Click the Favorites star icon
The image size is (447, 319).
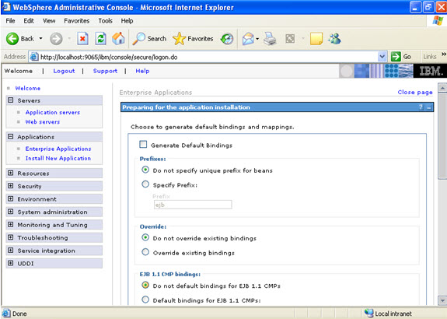pyautogui.click(x=179, y=39)
